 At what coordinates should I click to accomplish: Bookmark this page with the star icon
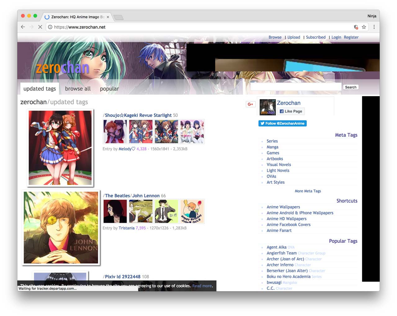364,27
